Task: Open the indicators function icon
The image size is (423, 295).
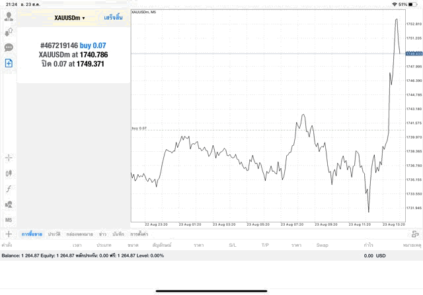Action: click(x=9, y=189)
